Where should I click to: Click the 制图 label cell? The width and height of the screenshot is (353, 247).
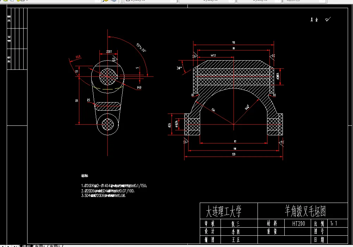210,240
